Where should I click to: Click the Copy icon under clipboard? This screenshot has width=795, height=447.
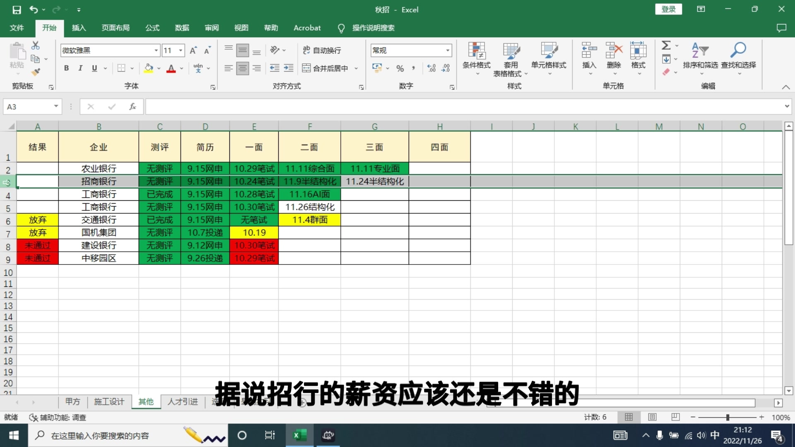click(x=36, y=59)
